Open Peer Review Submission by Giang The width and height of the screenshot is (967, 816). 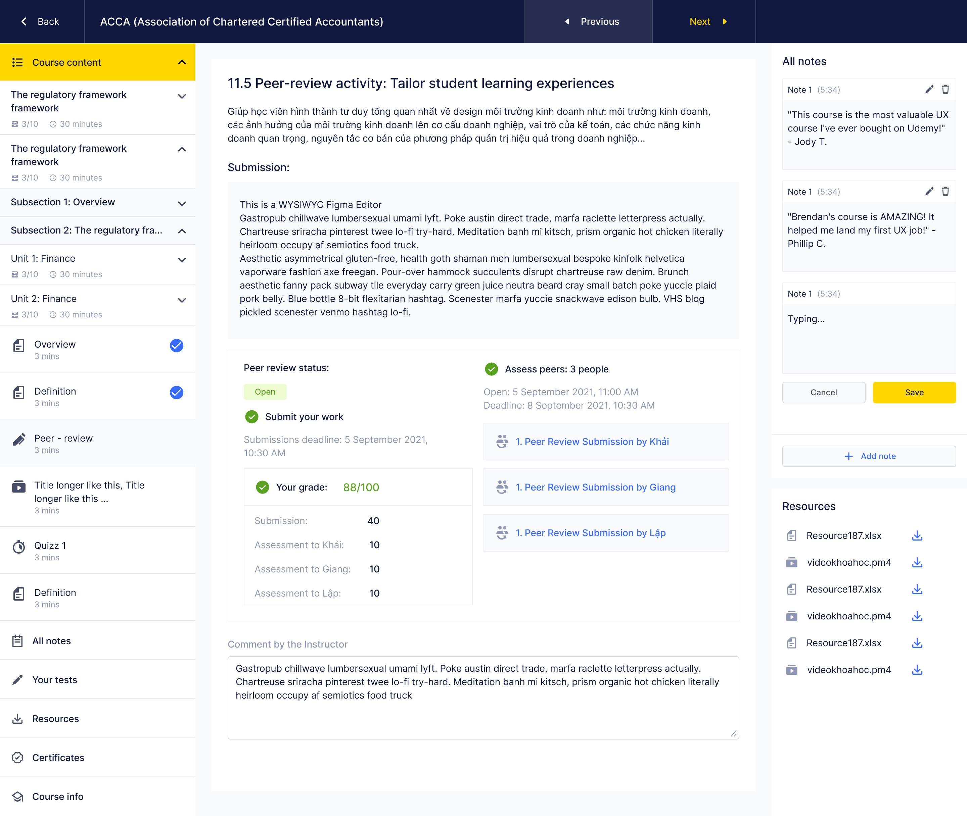tap(605, 487)
